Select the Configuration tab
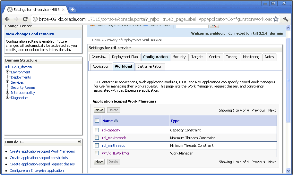293x175 pixels. click(155, 57)
